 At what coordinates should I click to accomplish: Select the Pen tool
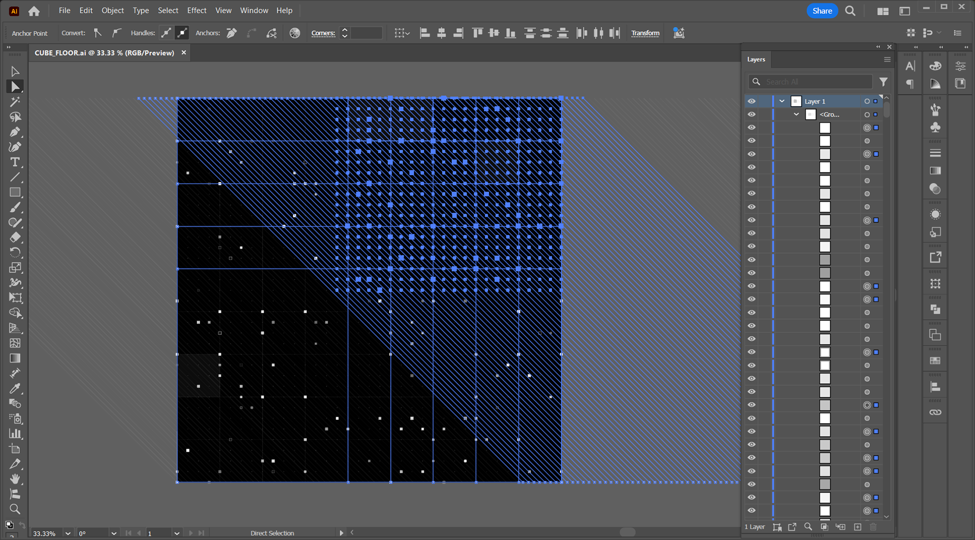15,132
